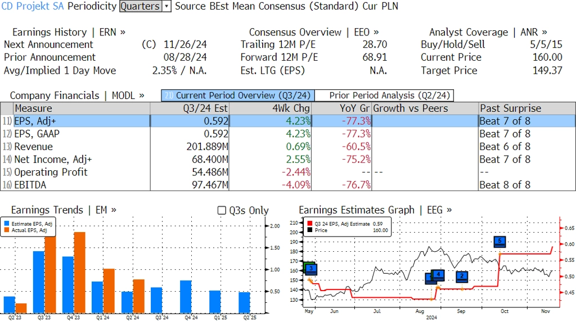Click event marker 4 on estimates graph
Viewport: 576px width, 322px height.
coord(438,275)
